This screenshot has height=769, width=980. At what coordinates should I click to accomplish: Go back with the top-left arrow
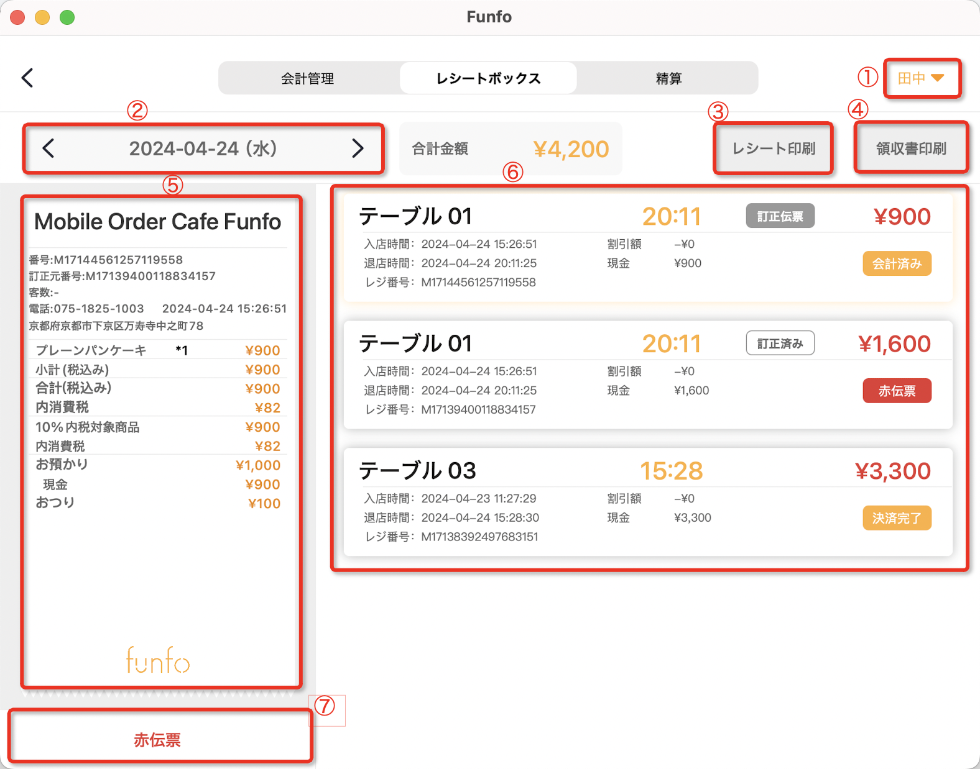coord(27,78)
